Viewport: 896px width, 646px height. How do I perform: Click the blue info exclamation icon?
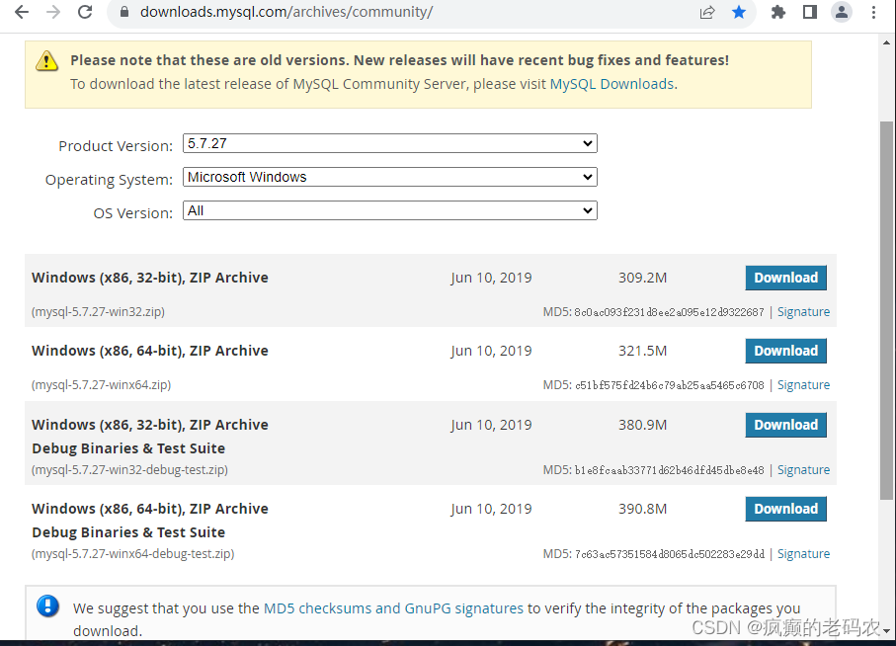[48, 606]
